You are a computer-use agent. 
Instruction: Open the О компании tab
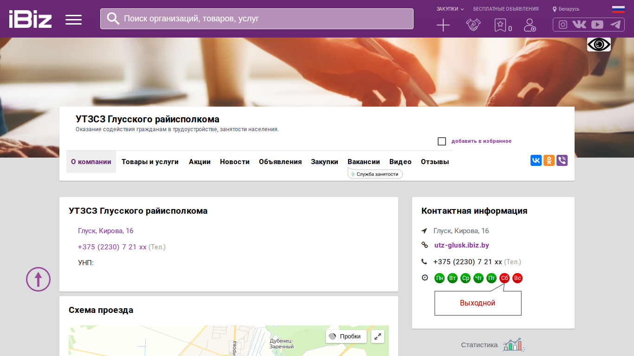91,162
